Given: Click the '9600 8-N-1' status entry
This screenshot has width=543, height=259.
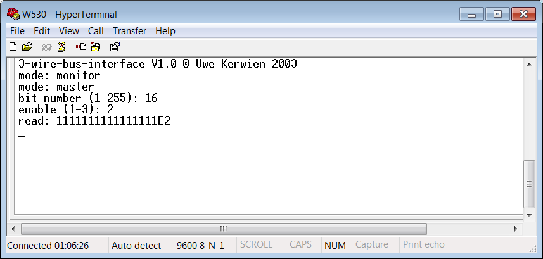Looking at the screenshot, I should click(x=200, y=246).
